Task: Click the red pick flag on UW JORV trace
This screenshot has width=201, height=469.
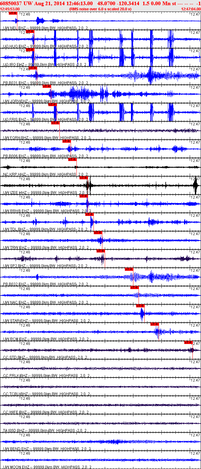Action: pos(47,86)
